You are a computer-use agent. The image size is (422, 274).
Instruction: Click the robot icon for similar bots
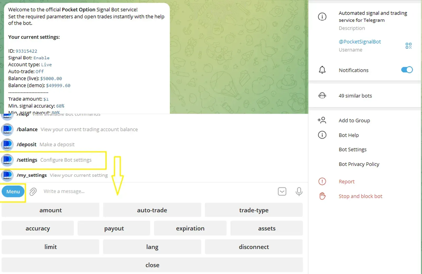[x=322, y=96]
